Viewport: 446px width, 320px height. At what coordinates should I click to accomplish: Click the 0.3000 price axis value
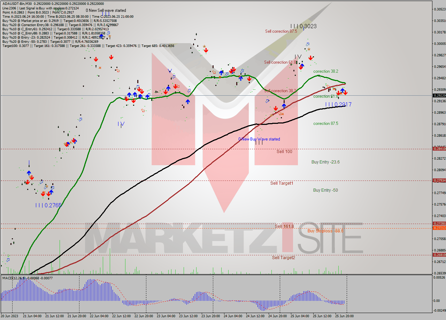click(x=439, y=44)
